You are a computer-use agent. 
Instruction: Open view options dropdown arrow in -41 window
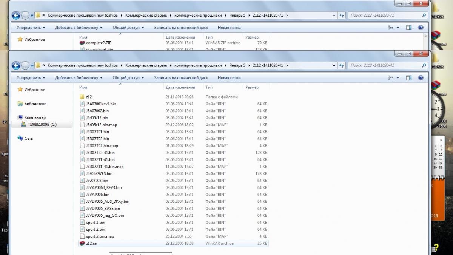[398, 78]
